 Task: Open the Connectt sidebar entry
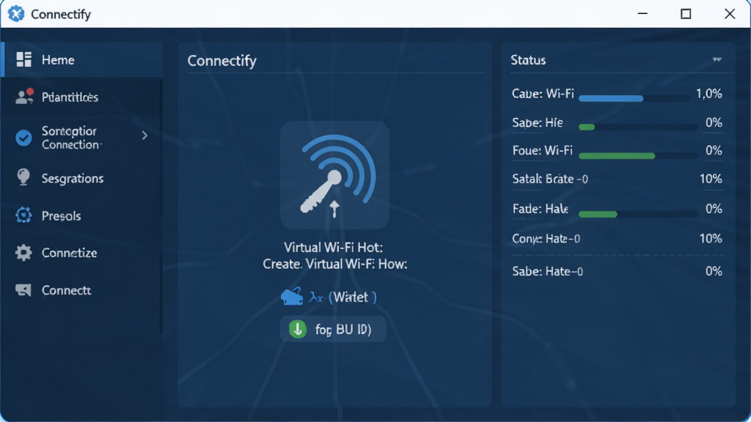pyautogui.click(x=82, y=290)
